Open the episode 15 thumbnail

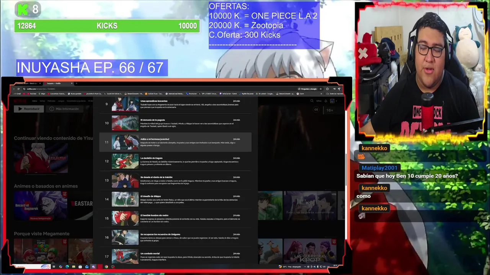[x=125, y=218]
